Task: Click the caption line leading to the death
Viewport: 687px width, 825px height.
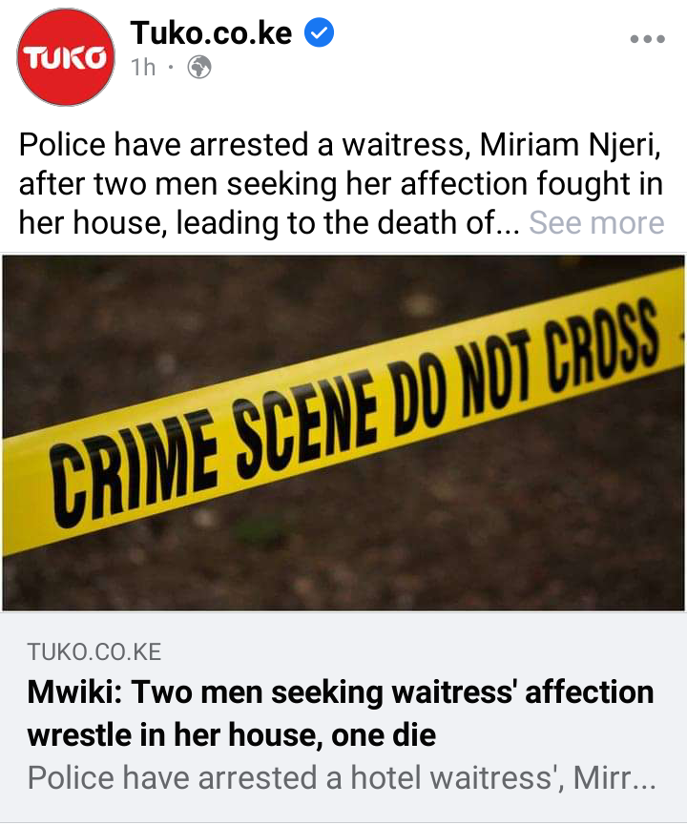Action: click(x=269, y=222)
